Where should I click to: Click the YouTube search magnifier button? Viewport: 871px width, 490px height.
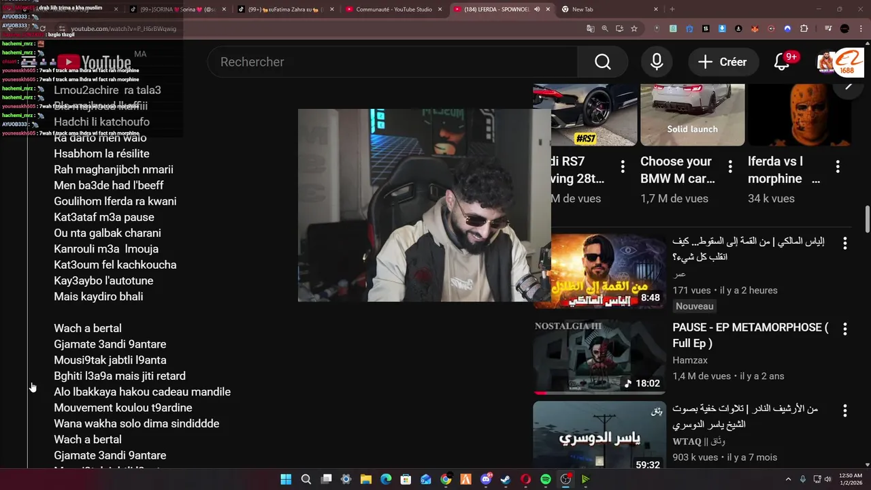coord(602,62)
